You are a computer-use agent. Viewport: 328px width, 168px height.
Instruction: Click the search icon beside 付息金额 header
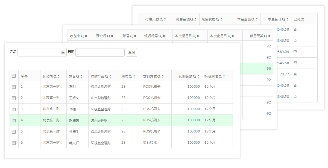pyautogui.click(x=192, y=19)
